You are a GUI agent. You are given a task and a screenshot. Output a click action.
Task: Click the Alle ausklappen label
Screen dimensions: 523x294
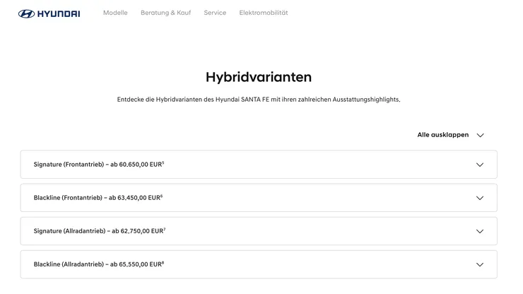pyautogui.click(x=443, y=135)
